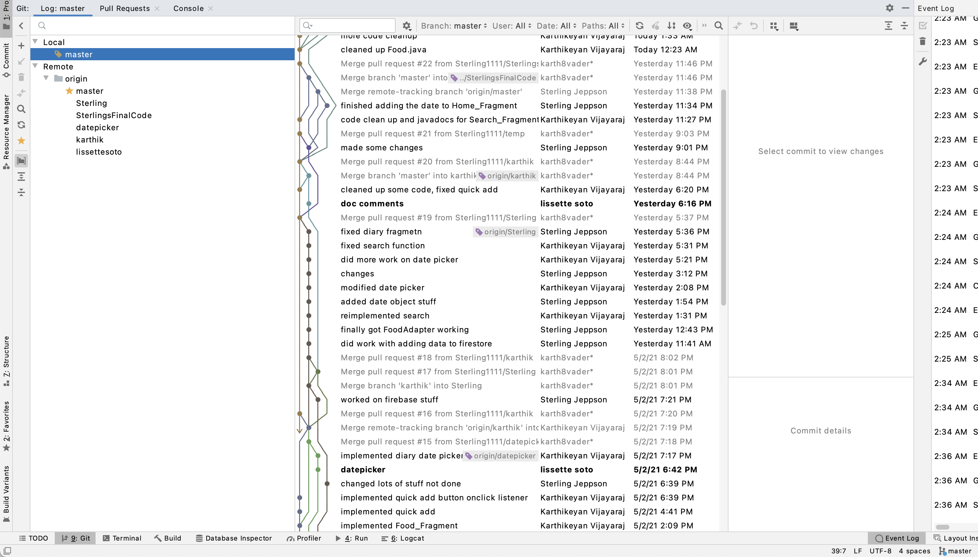The height and width of the screenshot is (557, 978).
Task: Create new branch with plus icon
Action: click(x=21, y=46)
